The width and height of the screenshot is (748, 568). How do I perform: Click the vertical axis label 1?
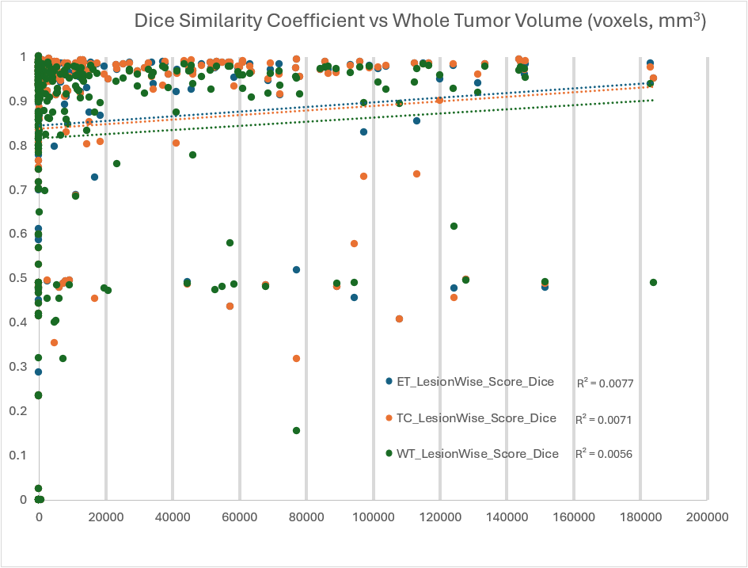pyautogui.click(x=24, y=57)
